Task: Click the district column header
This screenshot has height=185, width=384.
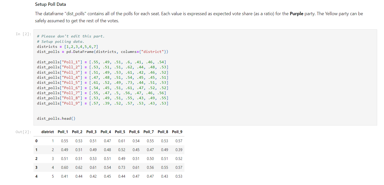Action: (x=47, y=132)
